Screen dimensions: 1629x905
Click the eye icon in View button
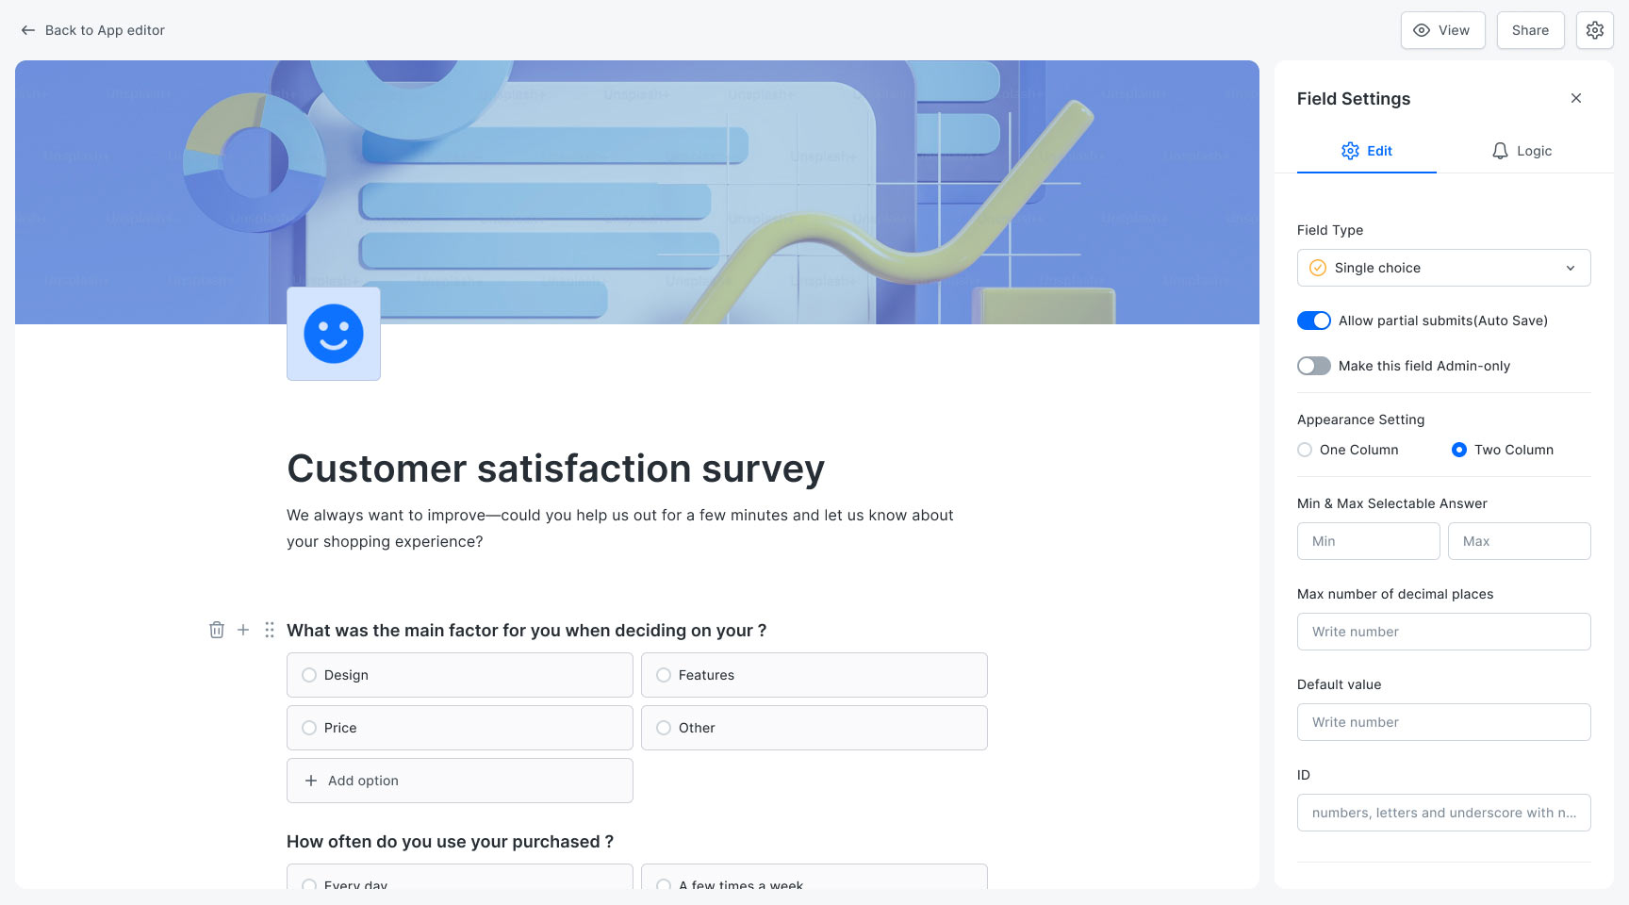click(x=1423, y=30)
